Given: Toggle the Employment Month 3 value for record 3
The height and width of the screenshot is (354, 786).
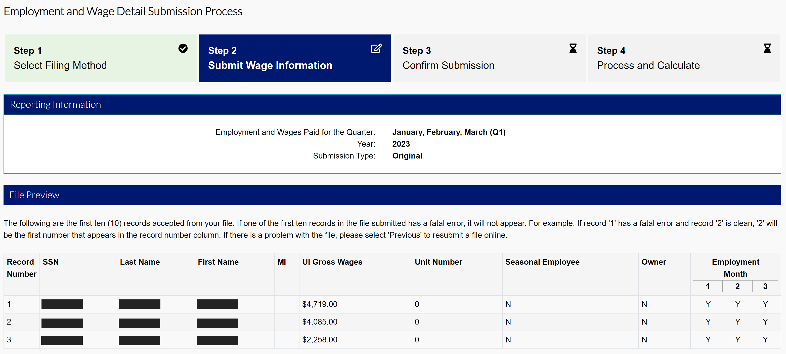Looking at the screenshot, I should pyautogui.click(x=765, y=339).
